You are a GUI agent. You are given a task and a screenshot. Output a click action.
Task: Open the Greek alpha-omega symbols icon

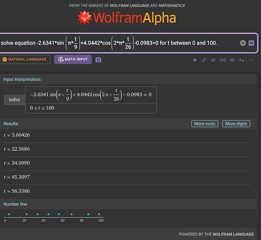[241, 60]
